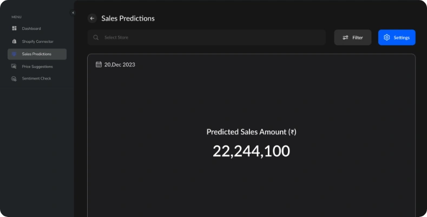Click the calendar icon next to the date
This screenshot has width=427, height=217.
[x=98, y=64]
